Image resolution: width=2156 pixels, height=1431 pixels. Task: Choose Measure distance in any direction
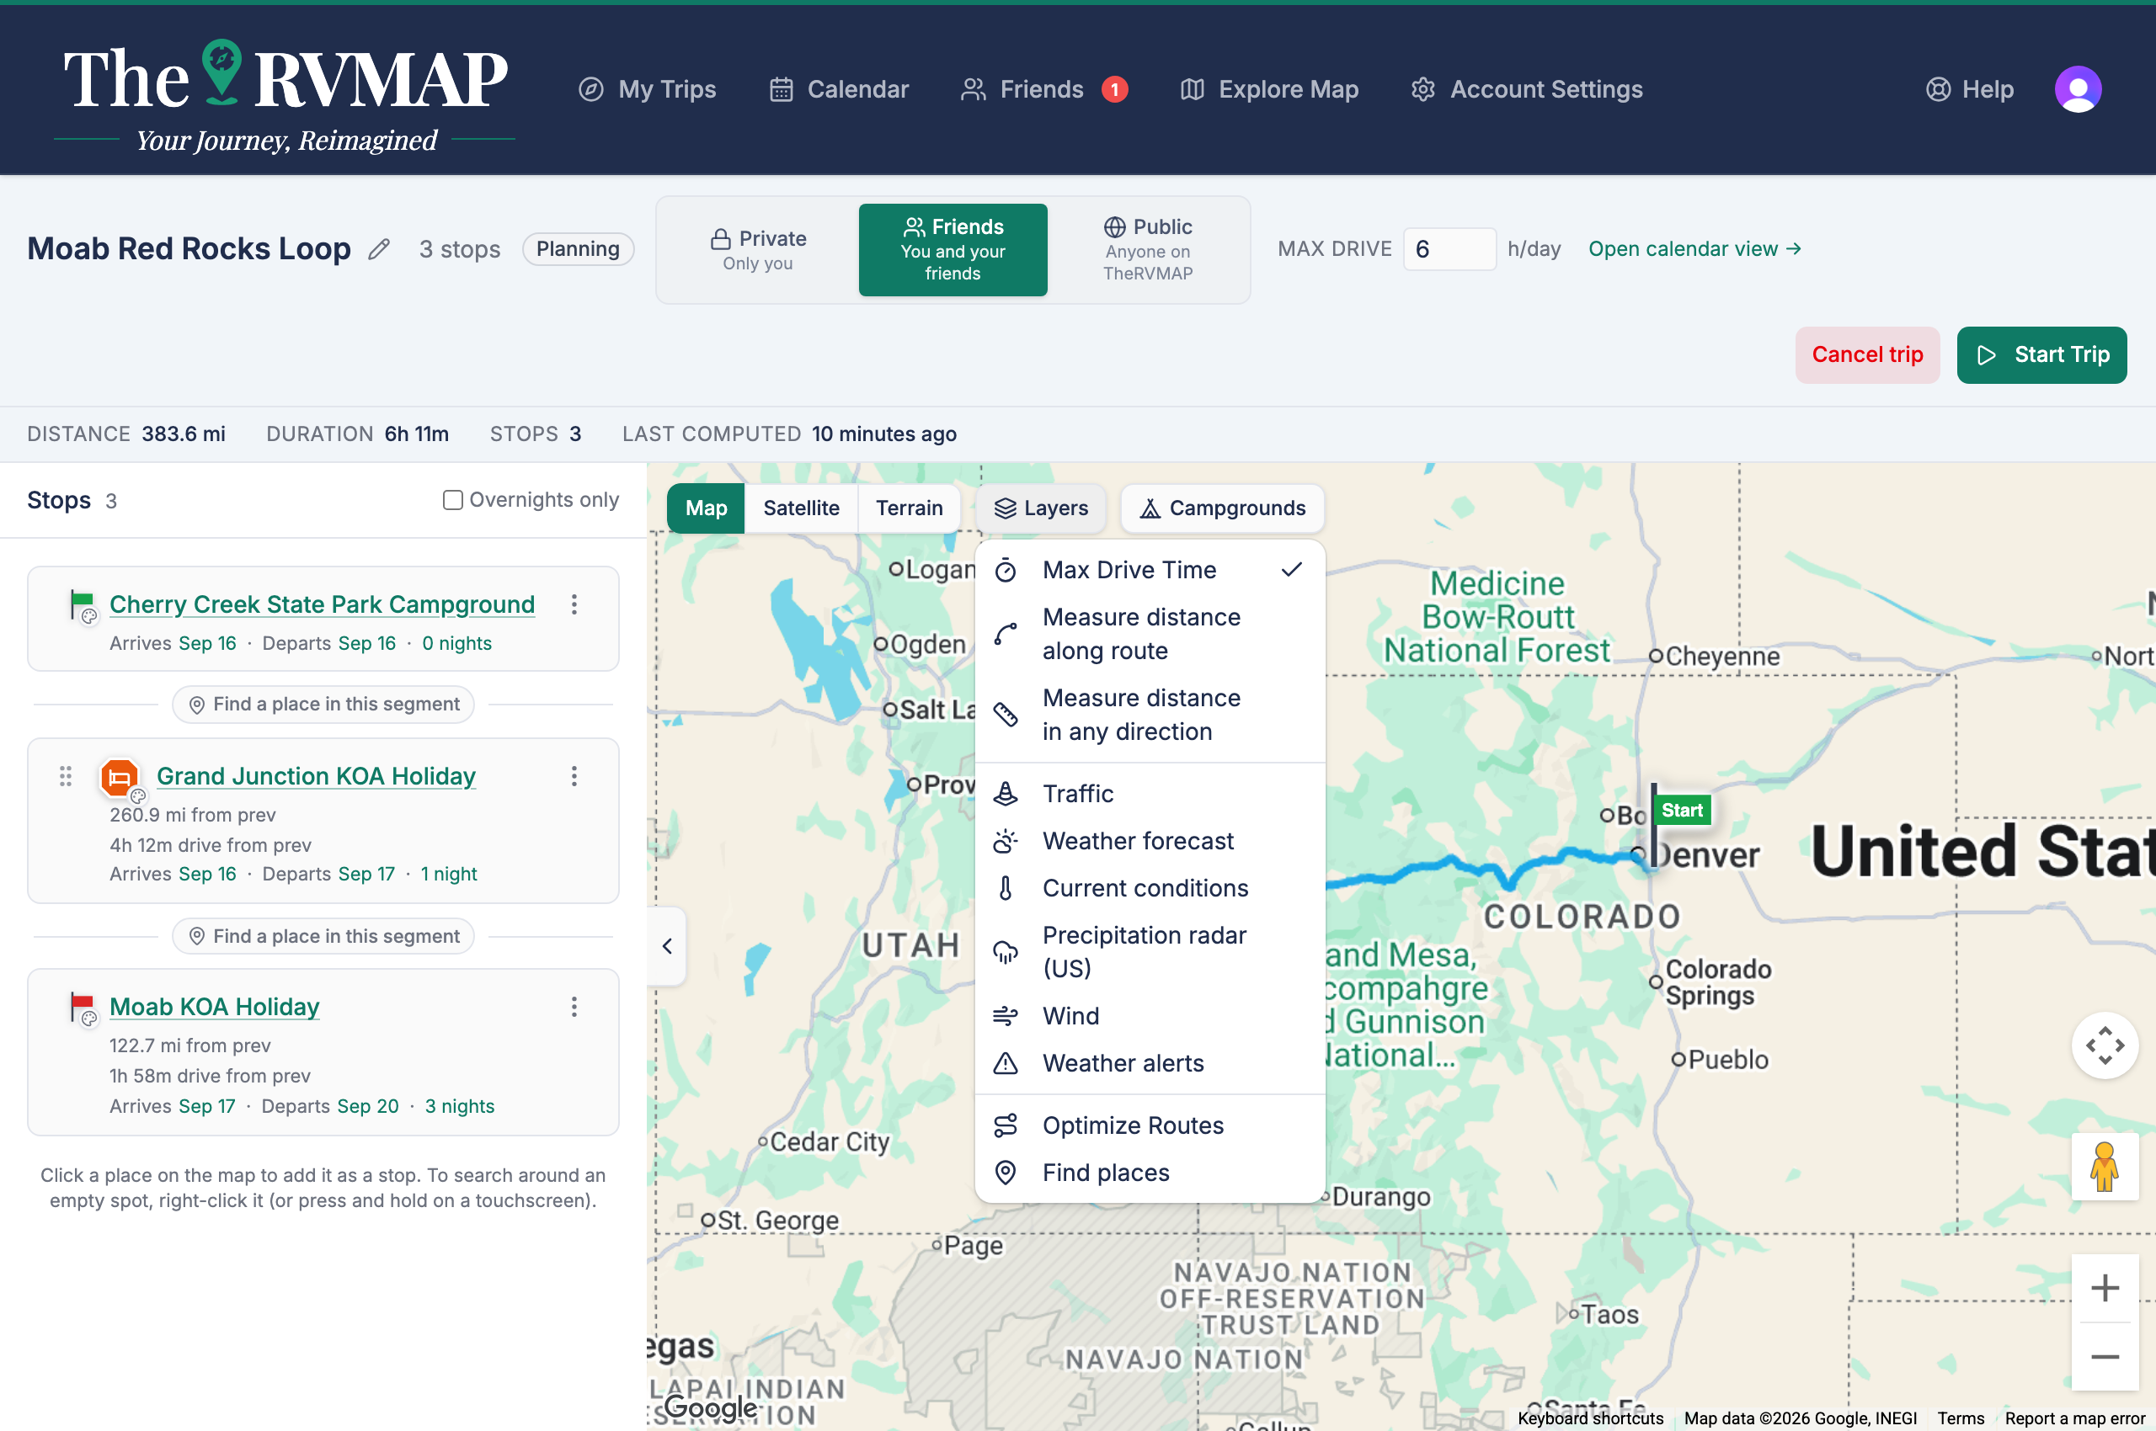click(1150, 715)
